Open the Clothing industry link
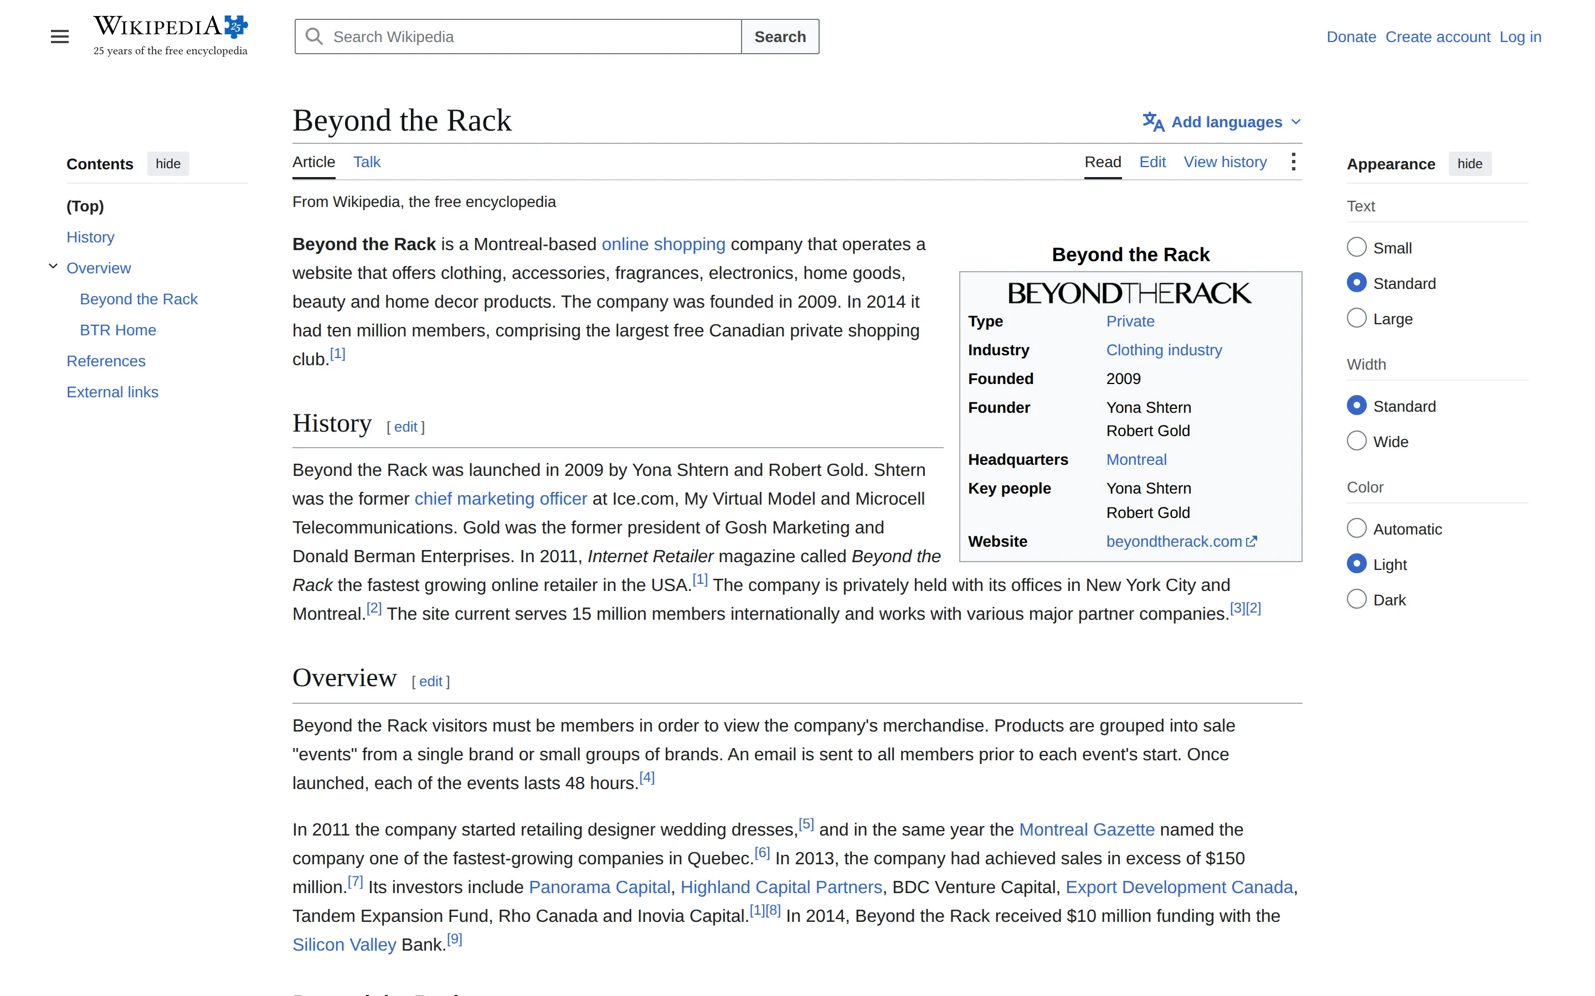This screenshot has height=996, width=1595. click(x=1164, y=350)
